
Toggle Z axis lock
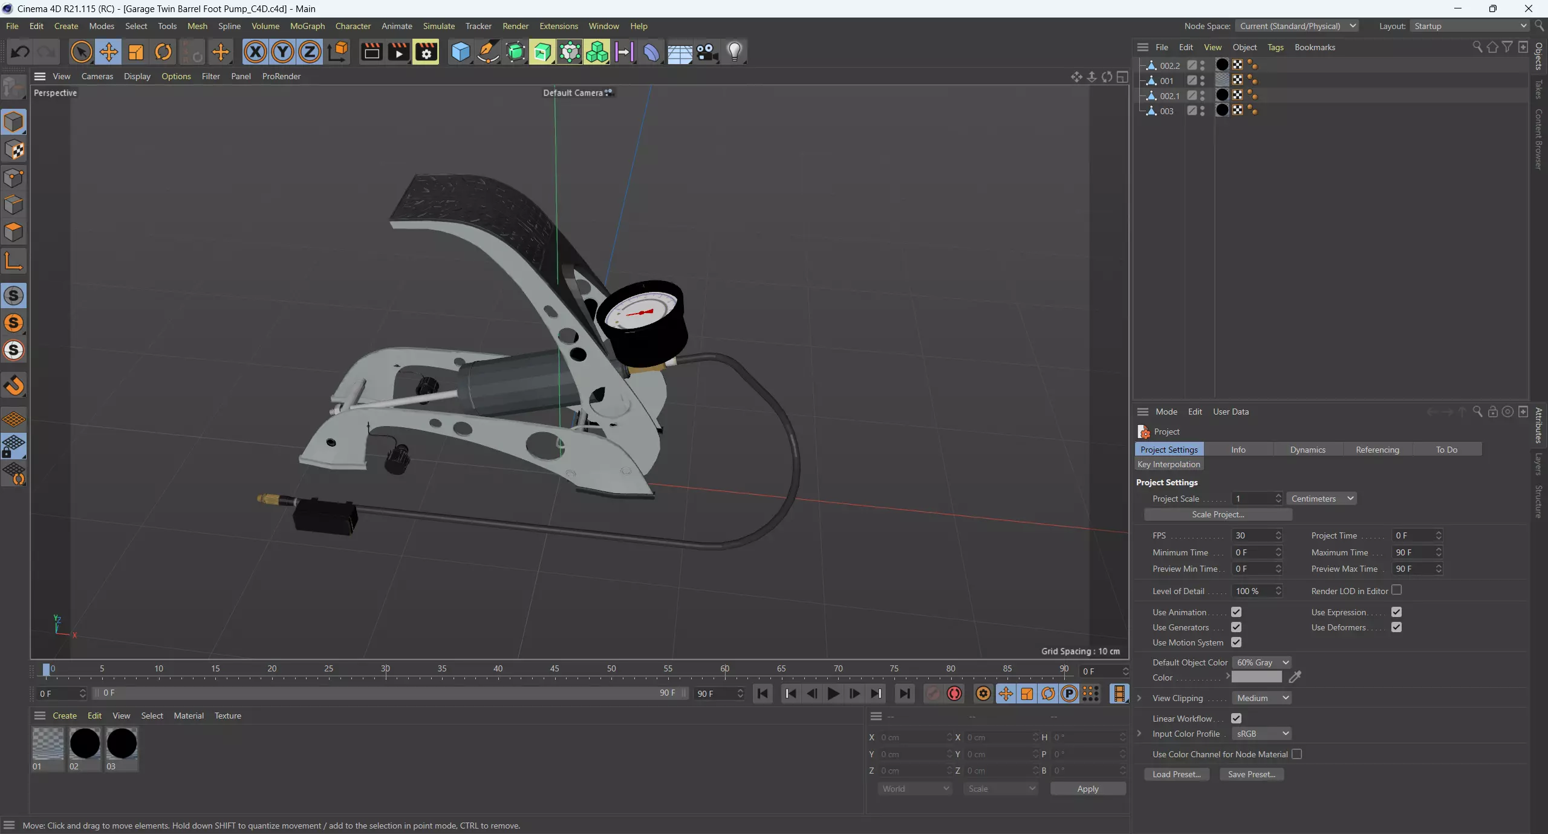(310, 52)
